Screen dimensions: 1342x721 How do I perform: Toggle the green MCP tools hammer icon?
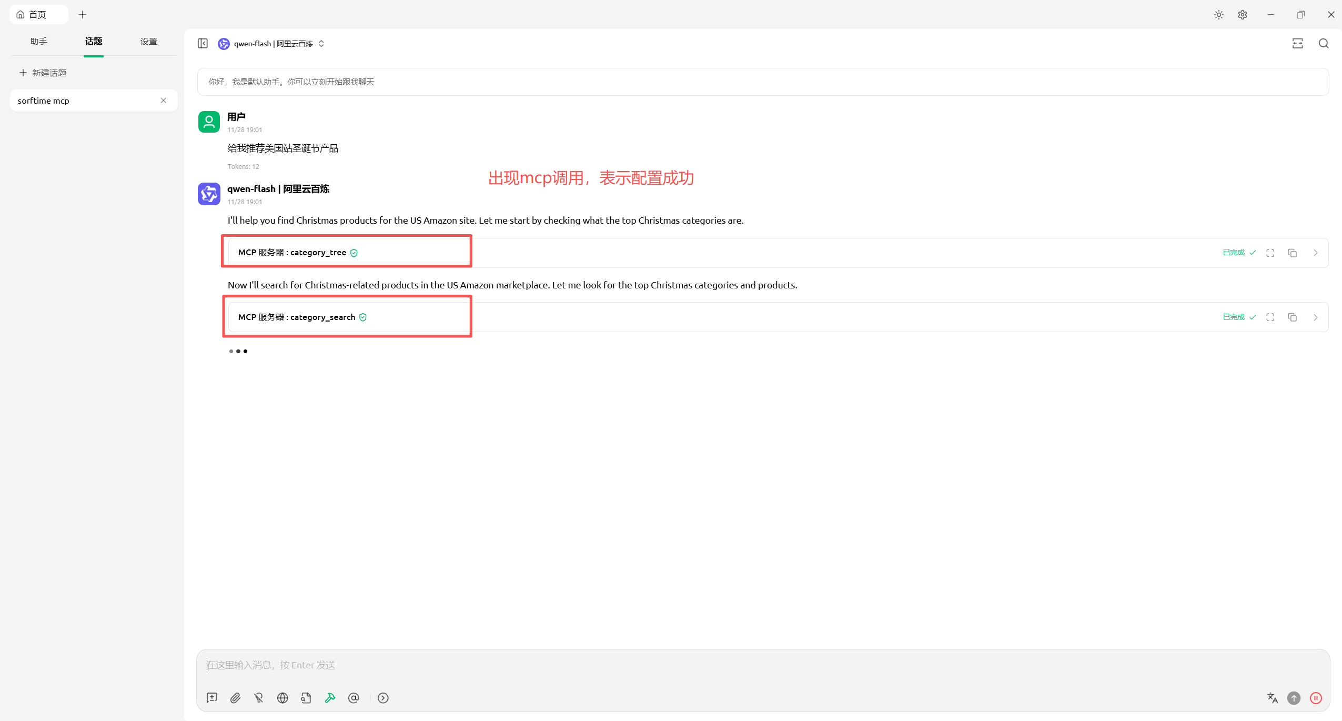(x=330, y=698)
